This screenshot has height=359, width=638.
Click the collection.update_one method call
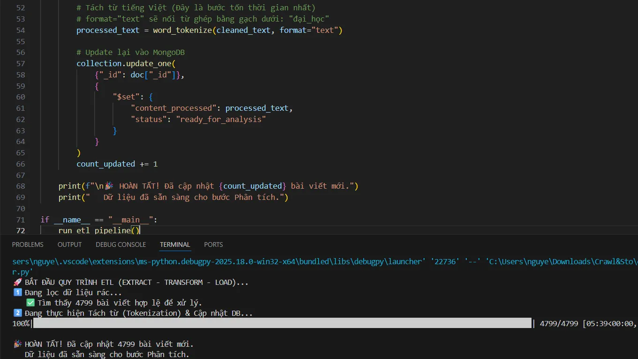(125, 63)
